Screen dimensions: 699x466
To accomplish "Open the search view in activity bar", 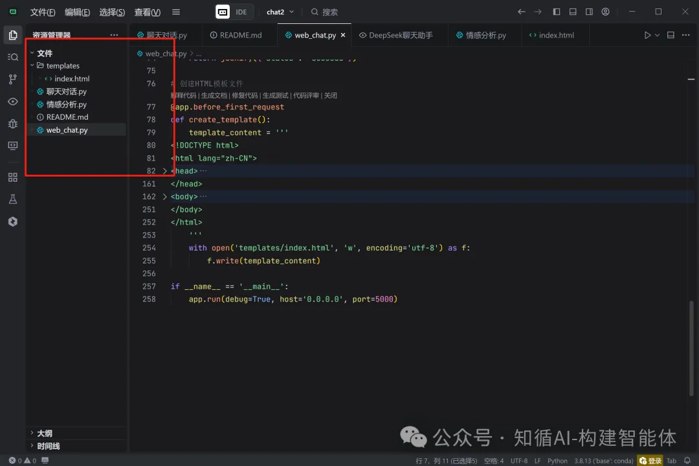I will [x=13, y=57].
